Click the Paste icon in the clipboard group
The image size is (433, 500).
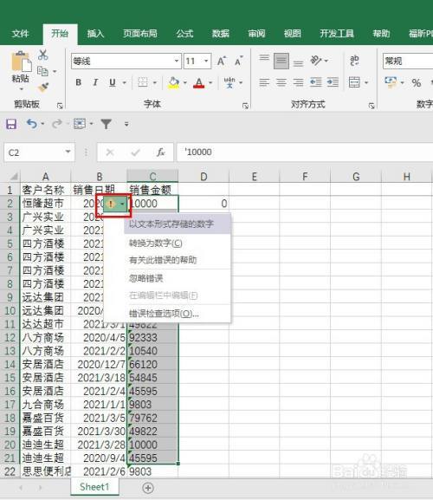(21, 62)
